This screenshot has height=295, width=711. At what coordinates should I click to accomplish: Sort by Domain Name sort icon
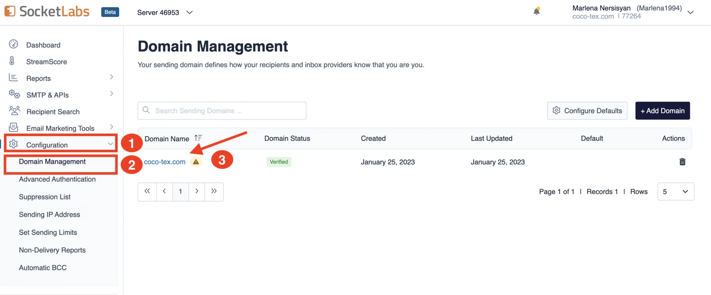point(198,138)
